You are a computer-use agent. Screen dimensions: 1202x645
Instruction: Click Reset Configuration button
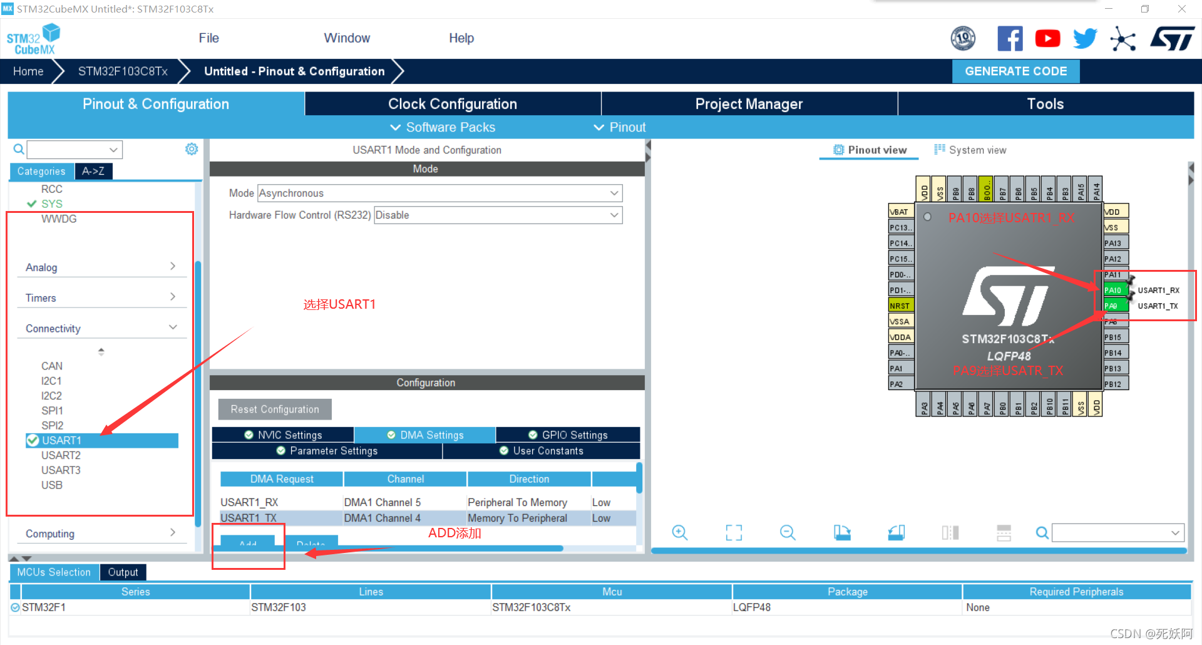coord(275,410)
